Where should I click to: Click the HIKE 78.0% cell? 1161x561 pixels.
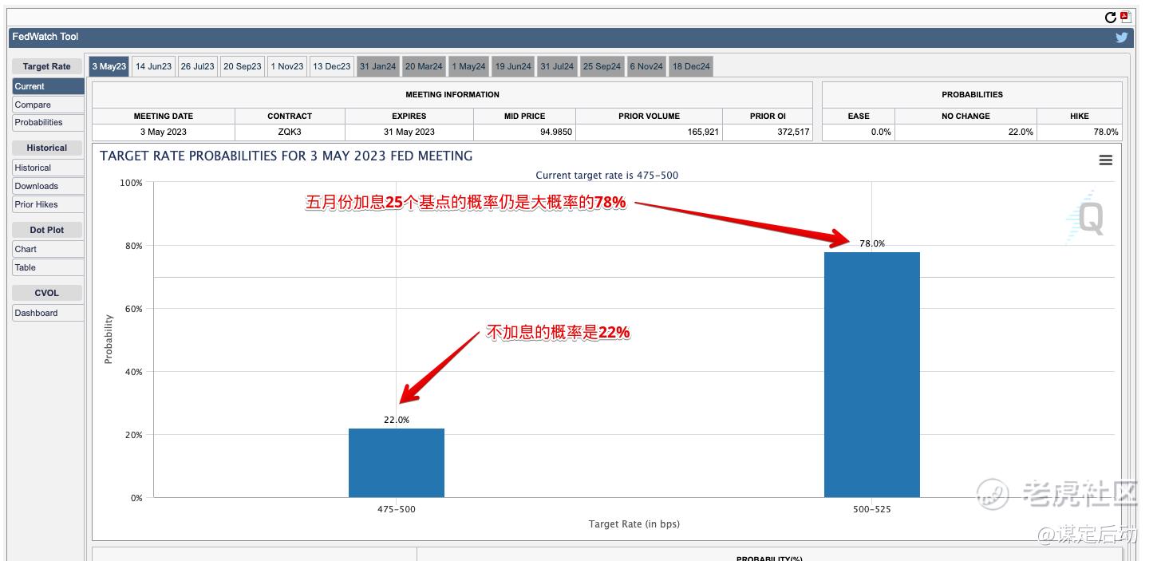click(1080, 132)
